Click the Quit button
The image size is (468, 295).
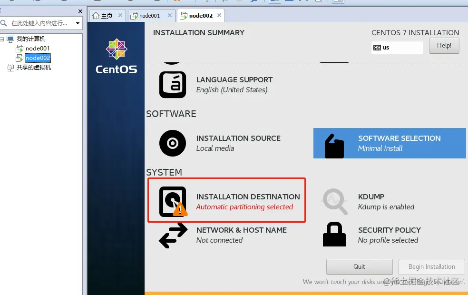point(359,266)
